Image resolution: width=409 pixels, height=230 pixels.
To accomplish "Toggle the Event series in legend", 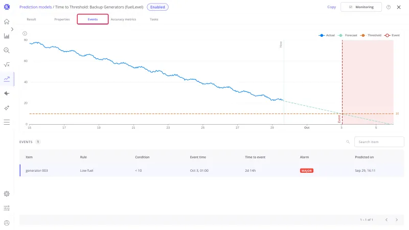I will 392,35.
